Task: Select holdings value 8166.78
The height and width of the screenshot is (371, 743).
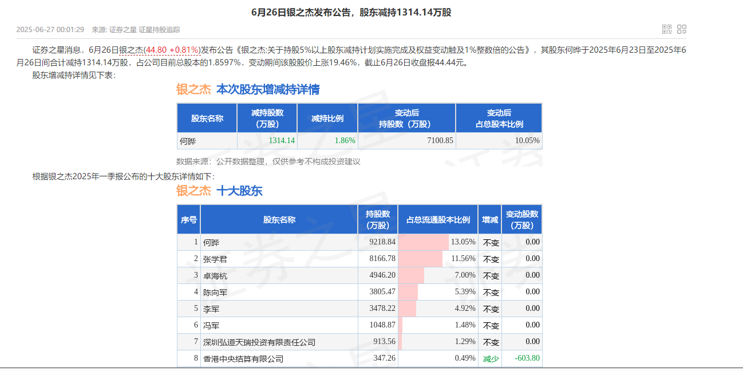Action: pos(382,258)
